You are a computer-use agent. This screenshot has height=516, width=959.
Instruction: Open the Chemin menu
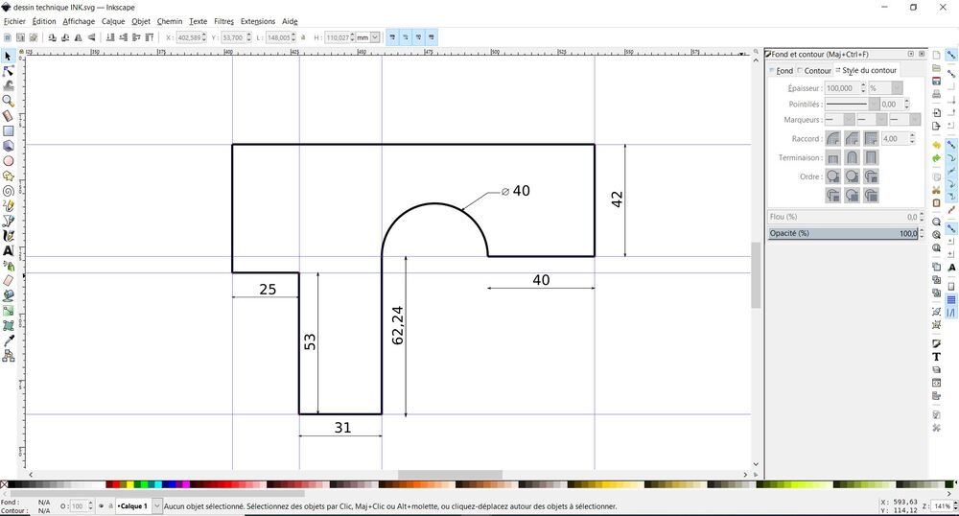(170, 21)
